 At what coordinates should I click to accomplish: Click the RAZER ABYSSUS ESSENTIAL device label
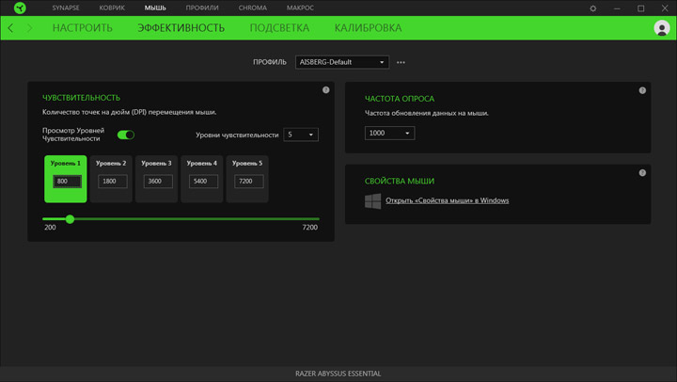[338, 374]
